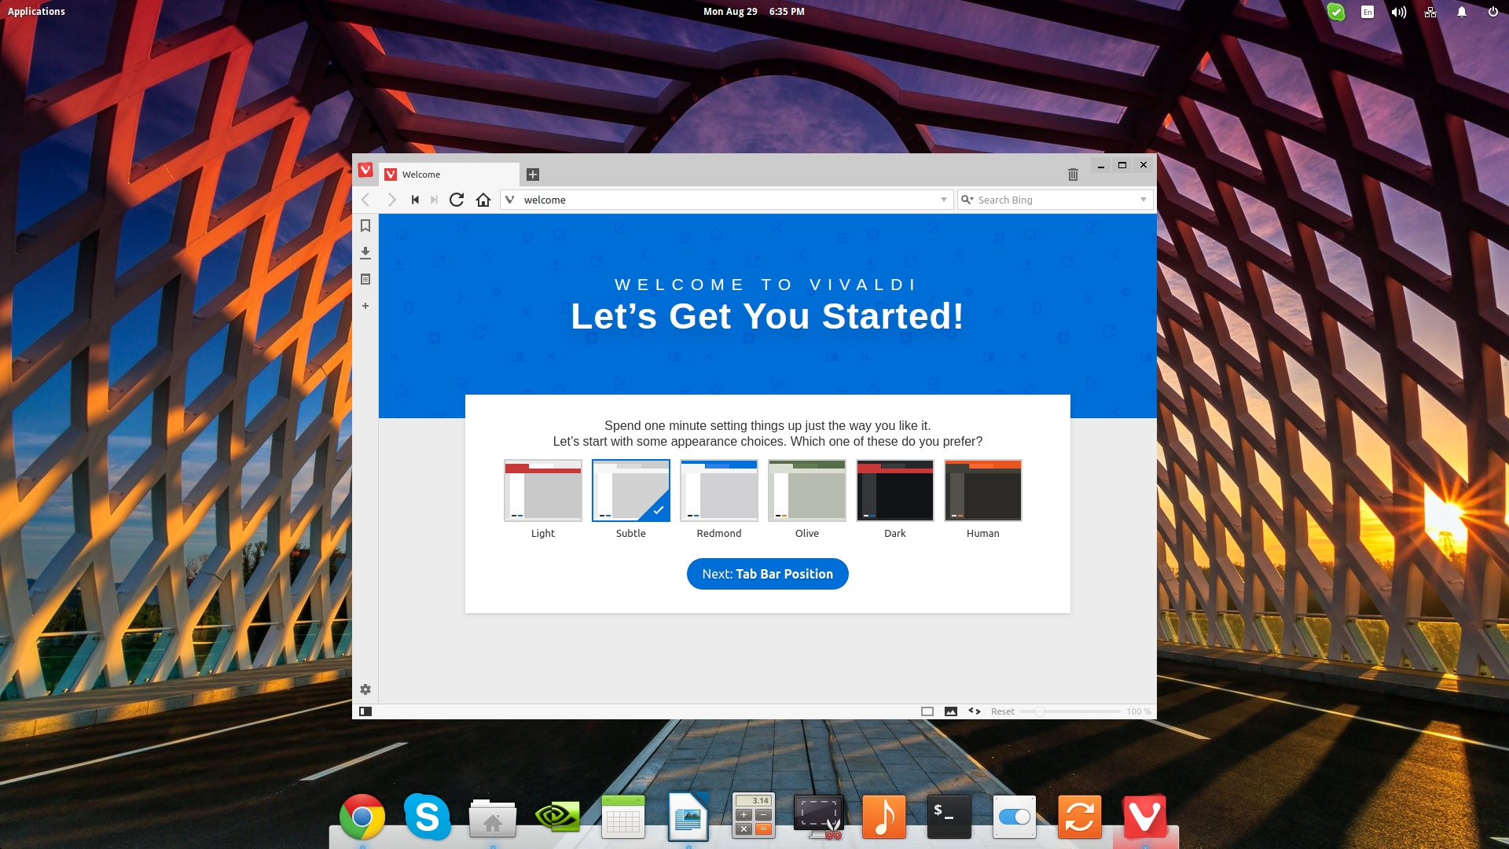This screenshot has height=849, width=1509.
Task: Open a new tab with plus button
Action: coord(533,175)
